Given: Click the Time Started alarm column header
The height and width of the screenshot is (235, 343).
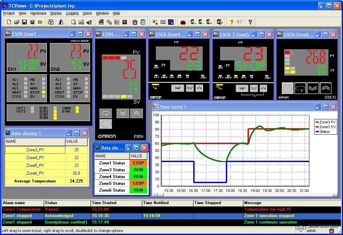Looking at the screenshot, I should click(x=104, y=203).
